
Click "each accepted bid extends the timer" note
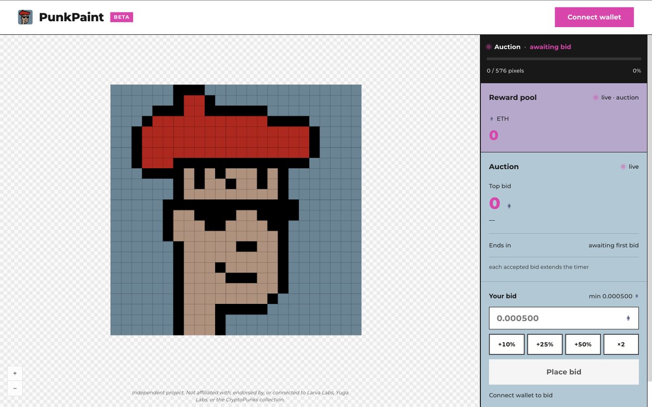539,267
